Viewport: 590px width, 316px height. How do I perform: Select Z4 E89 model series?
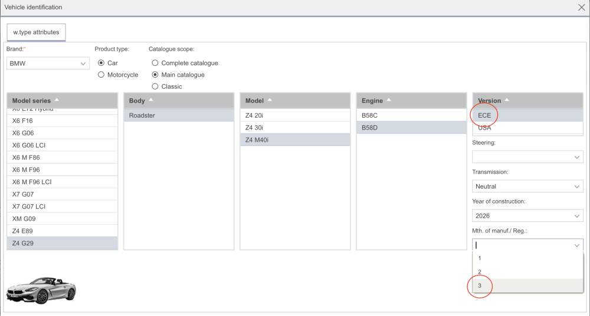point(62,231)
